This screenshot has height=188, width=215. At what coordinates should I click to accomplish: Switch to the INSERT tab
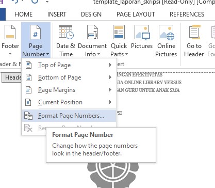[57, 14]
